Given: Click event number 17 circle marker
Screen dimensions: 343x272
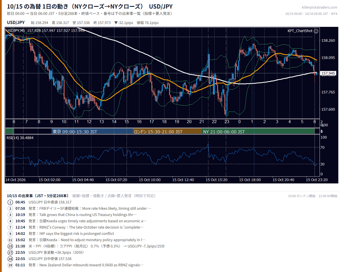Looking at the screenshot, I should pyautogui.click(x=11, y=252).
